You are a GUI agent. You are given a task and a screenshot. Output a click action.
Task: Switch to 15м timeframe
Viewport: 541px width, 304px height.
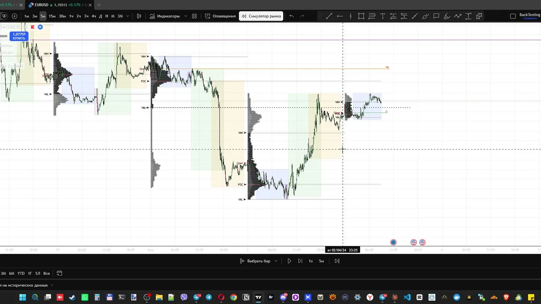(52, 16)
